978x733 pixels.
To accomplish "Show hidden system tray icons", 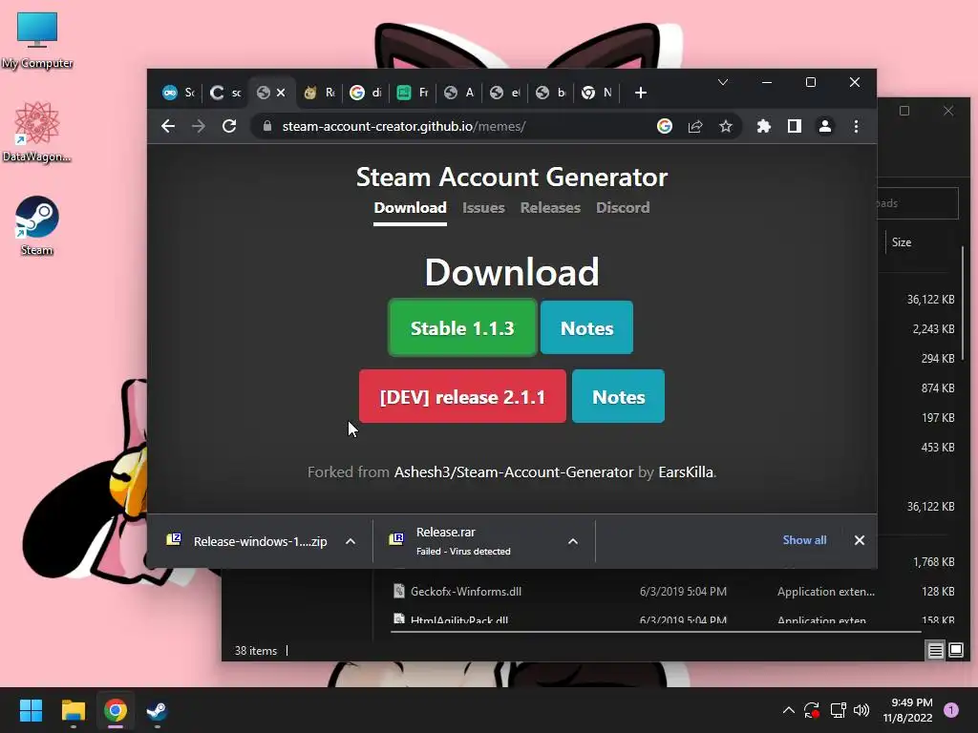I will 788,710.
